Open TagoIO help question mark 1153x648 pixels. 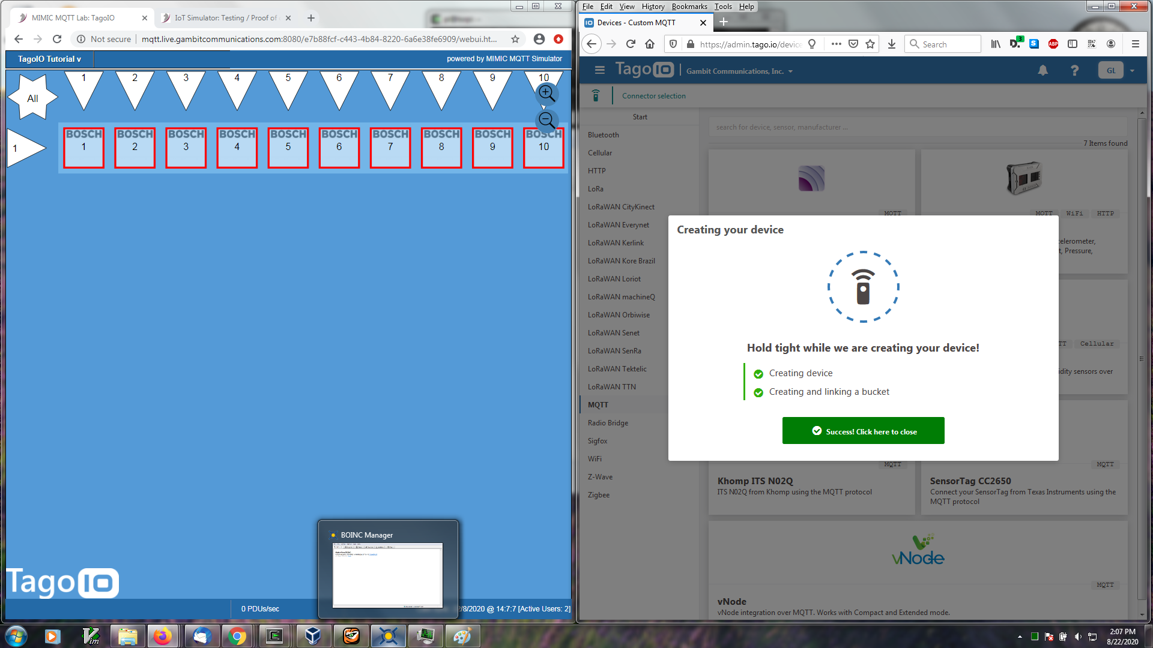coord(1074,71)
